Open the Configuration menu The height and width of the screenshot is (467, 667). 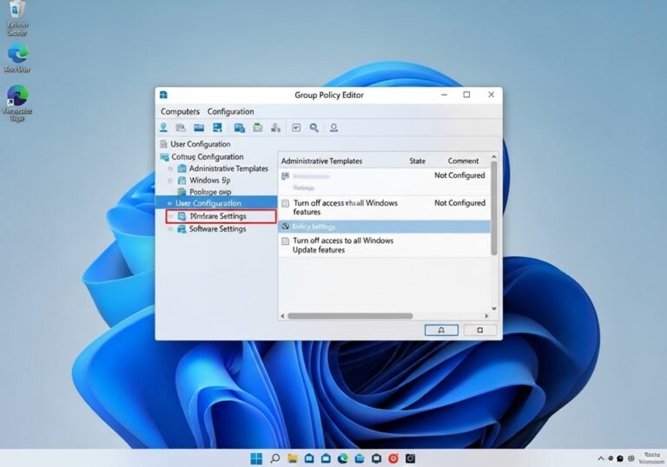(x=230, y=111)
